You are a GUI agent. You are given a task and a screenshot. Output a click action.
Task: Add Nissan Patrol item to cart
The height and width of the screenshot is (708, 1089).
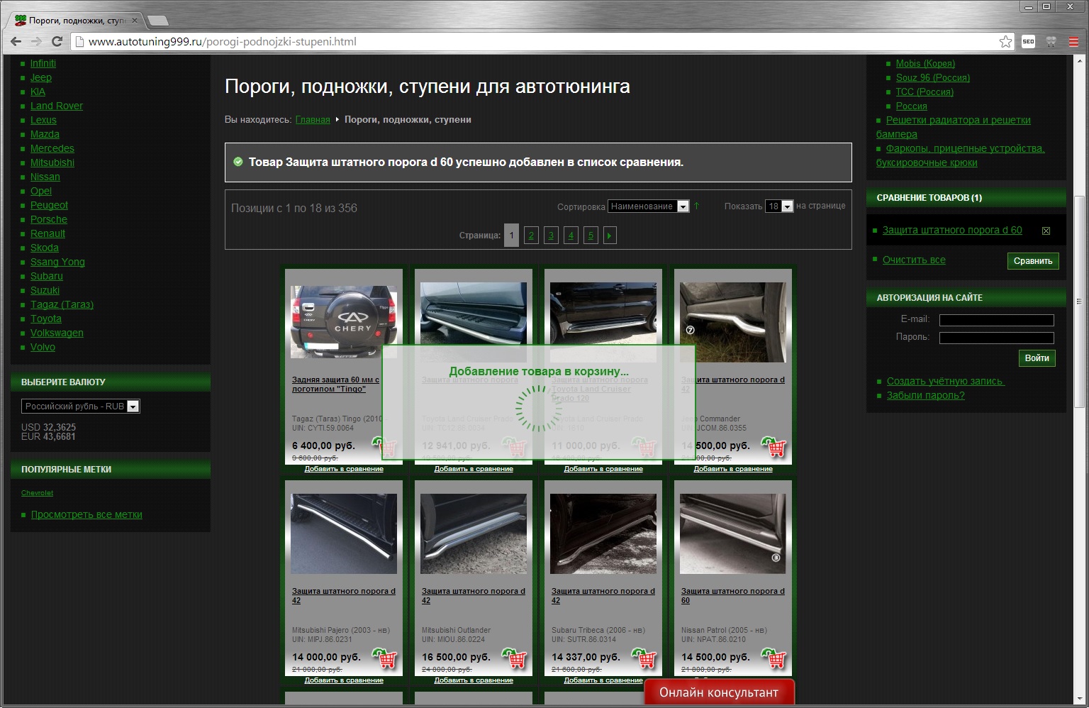pyautogui.click(x=774, y=658)
